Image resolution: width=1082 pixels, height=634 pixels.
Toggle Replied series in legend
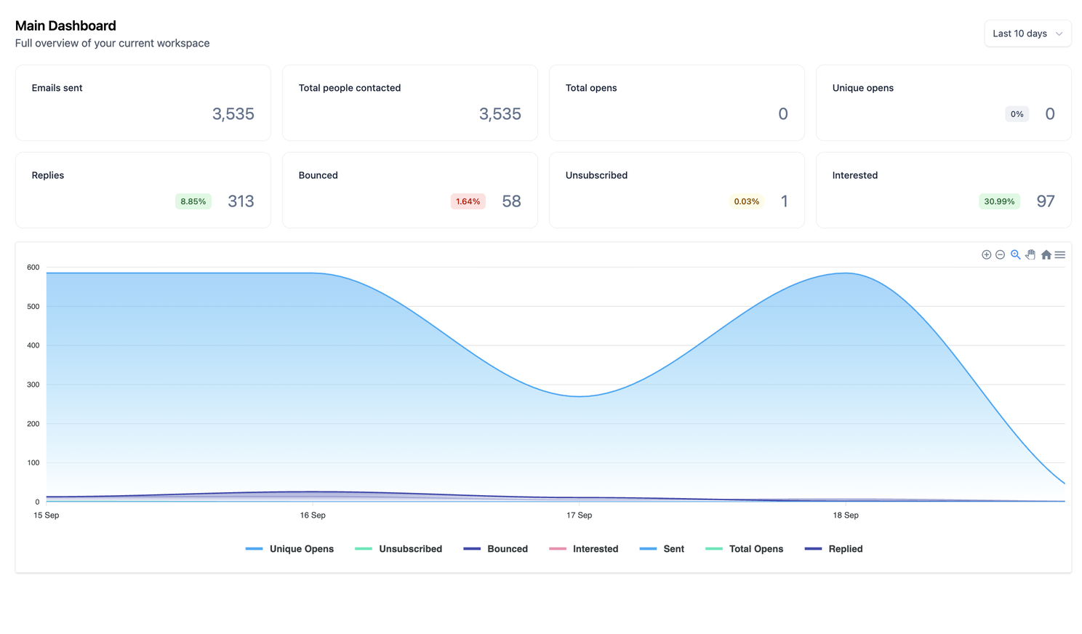834,549
